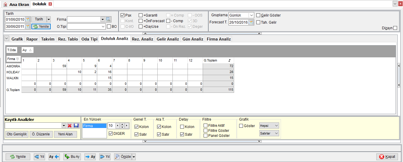Expand the tab list dropdown at top right
Viewport: 403px width, 162px height.
pyautogui.click(x=395, y=4)
